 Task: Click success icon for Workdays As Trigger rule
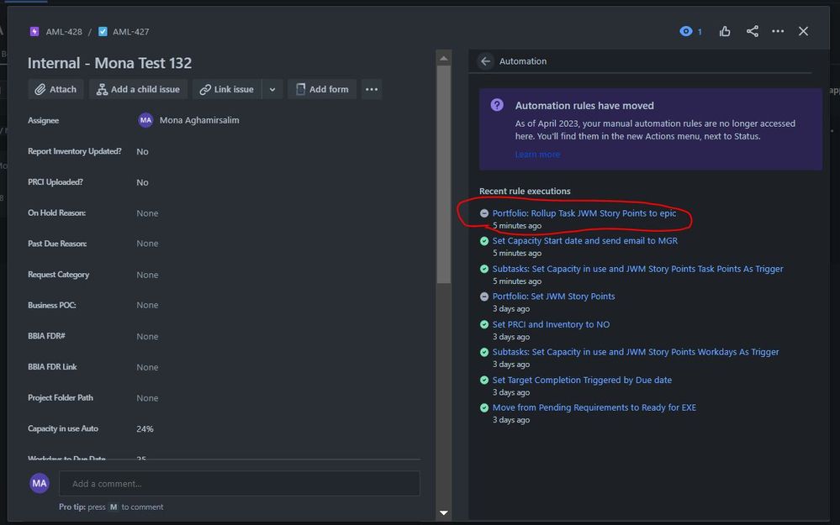pyautogui.click(x=484, y=352)
